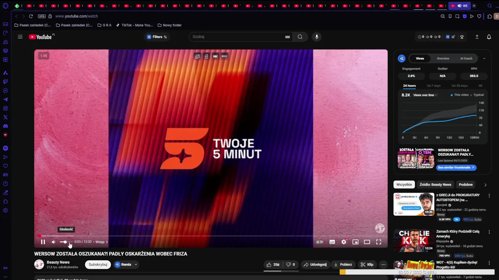Click the upload arrow icon
This screenshot has width=499, height=280.
point(477,37)
